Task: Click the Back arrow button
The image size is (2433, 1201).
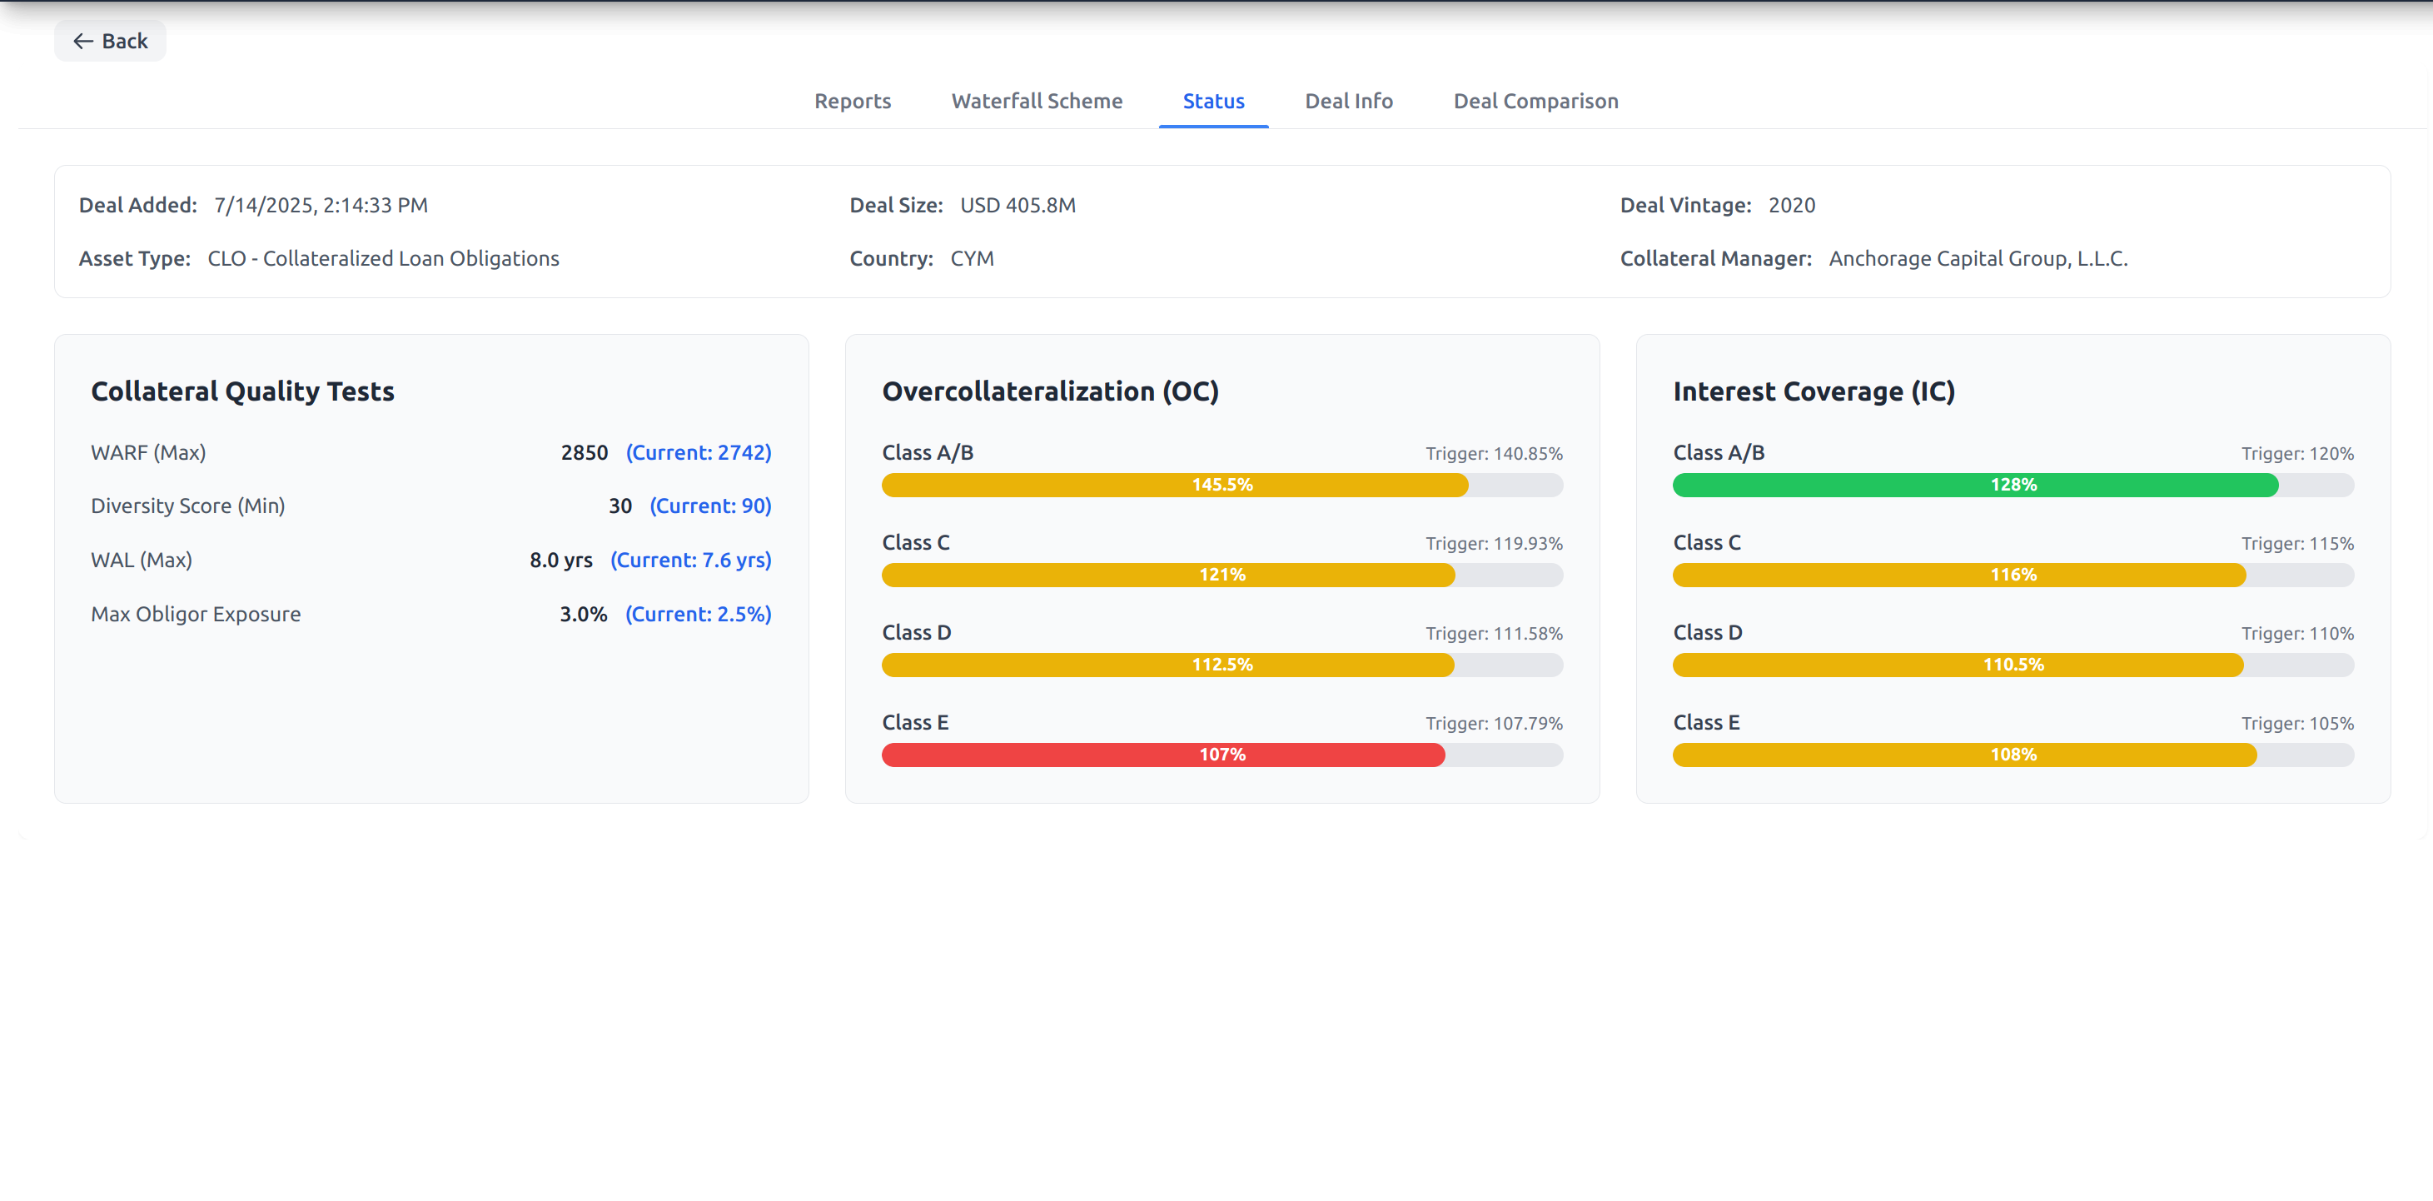Action: point(111,41)
